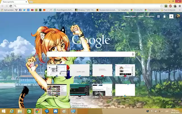The height and width of the screenshot is (114, 182).
Task: Open the Chrome Dev bookmark
Action: (137, 10)
